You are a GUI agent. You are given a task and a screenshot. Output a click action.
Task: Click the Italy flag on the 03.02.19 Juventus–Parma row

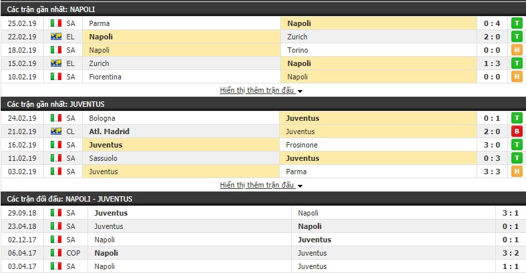pyautogui.click(x=56, y=172)
